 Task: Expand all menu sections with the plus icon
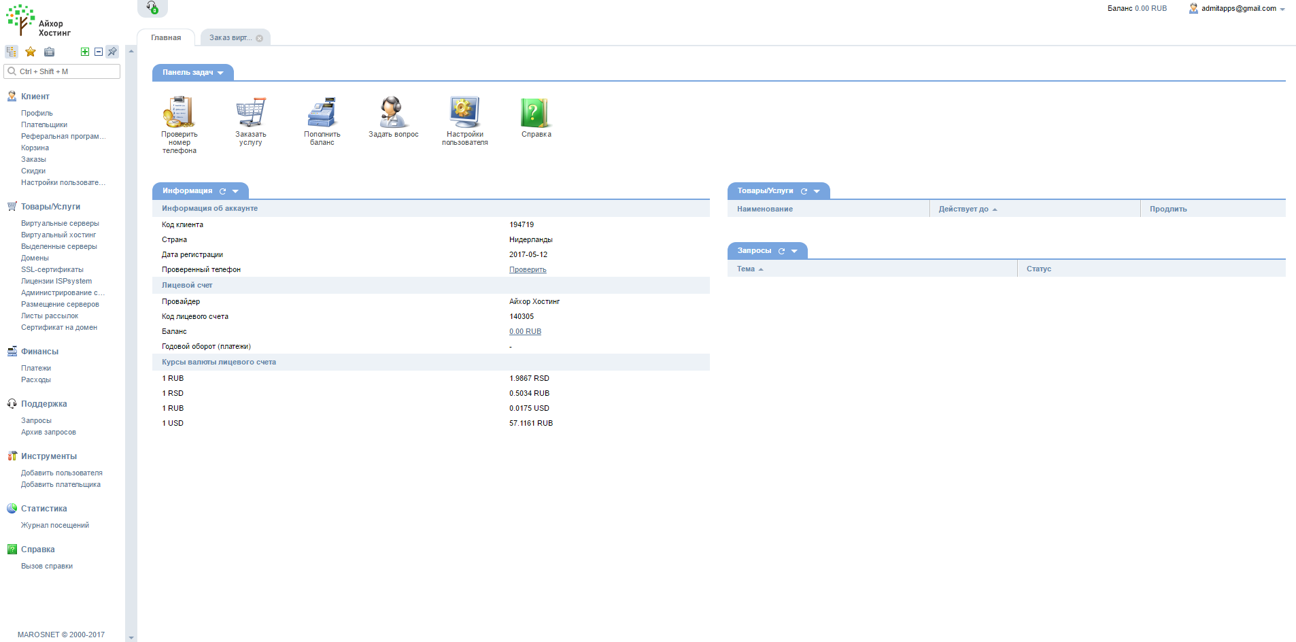(85, 52)
